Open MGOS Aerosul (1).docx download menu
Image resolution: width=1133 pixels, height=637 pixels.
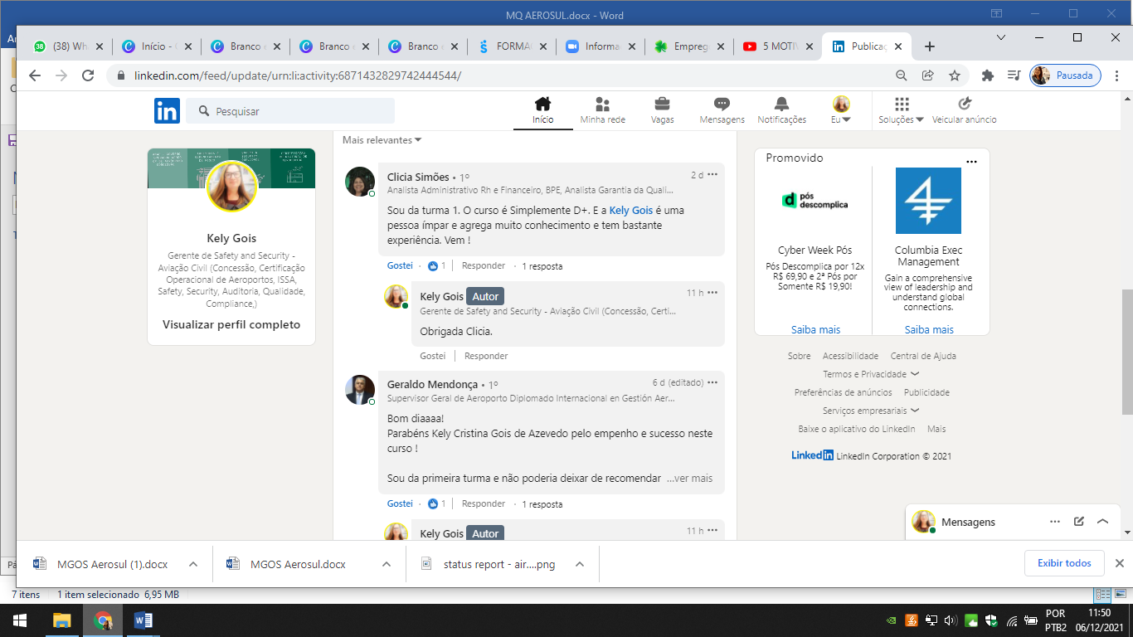click(193, 564)
